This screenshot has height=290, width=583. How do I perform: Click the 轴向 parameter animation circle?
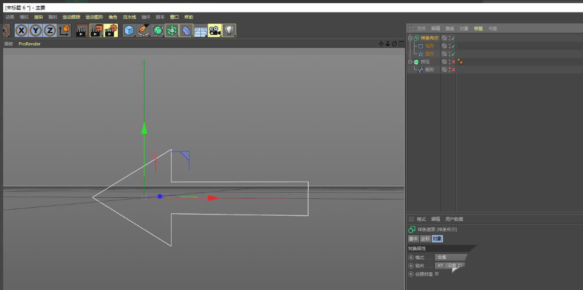coord(411,266)
